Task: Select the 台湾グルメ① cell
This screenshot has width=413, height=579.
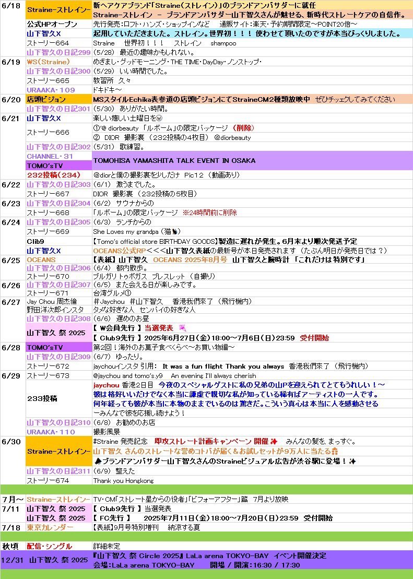Action: (x=252, y=293)
